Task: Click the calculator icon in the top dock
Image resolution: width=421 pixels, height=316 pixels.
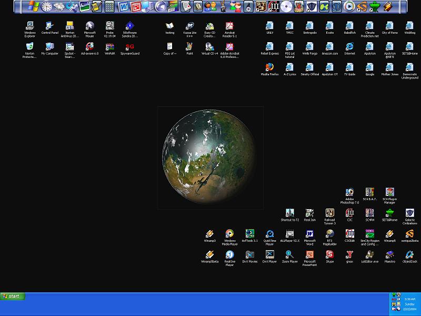Action: pyautogui.click(x=109, y=6)
